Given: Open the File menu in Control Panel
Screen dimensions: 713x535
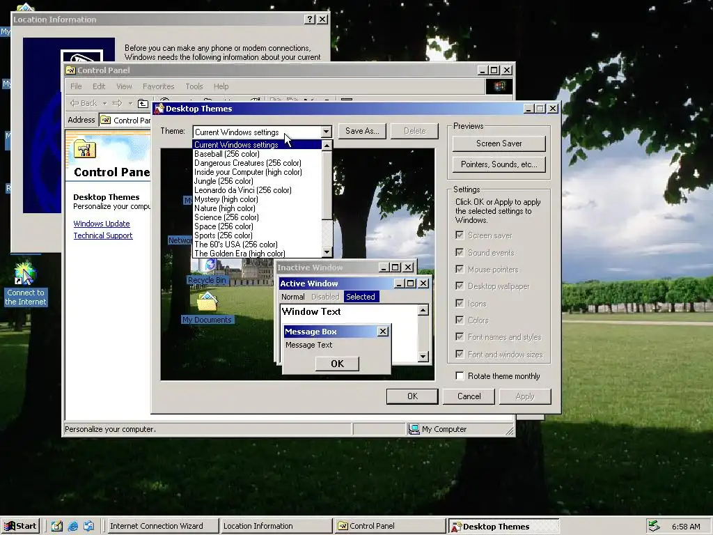Looking at the screenshot, I should pos(76,86).
